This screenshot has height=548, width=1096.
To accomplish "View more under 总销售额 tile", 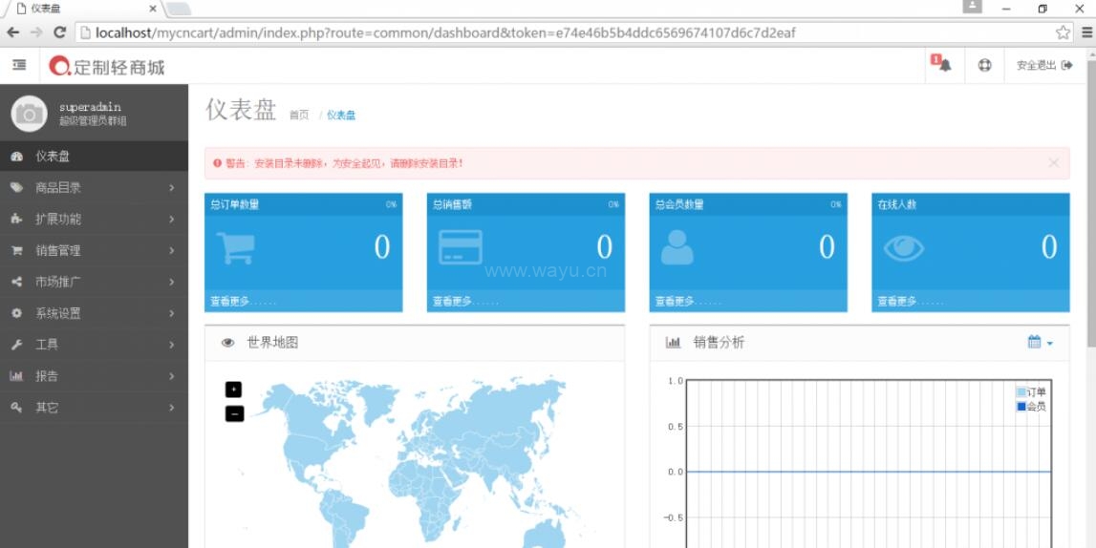I will [465, 302].
